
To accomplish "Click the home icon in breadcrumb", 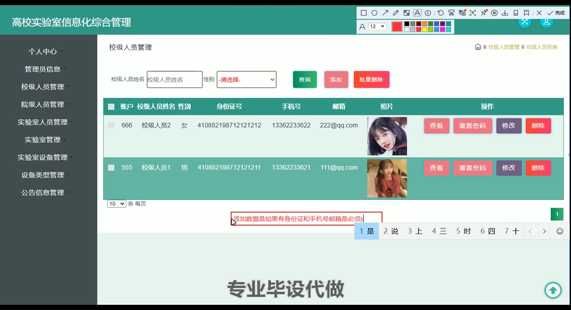I will coord(478,47).
